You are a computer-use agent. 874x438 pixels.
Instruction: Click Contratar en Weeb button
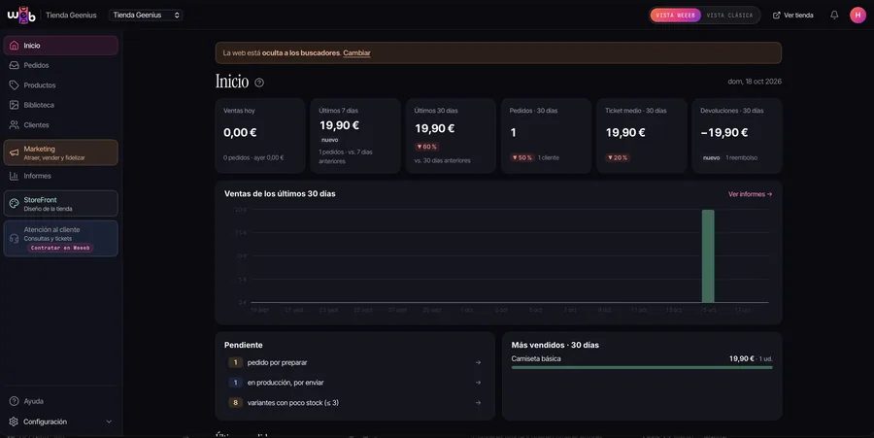coord(60,248)
